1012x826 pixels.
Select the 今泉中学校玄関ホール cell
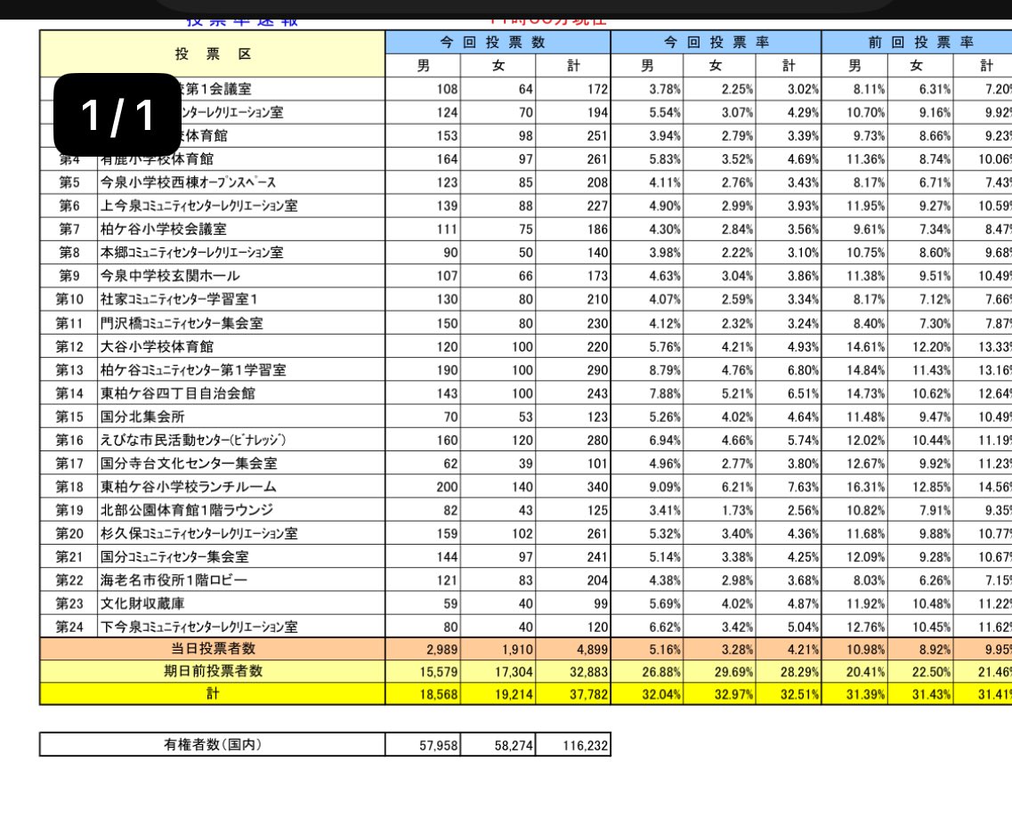point(241,276)
